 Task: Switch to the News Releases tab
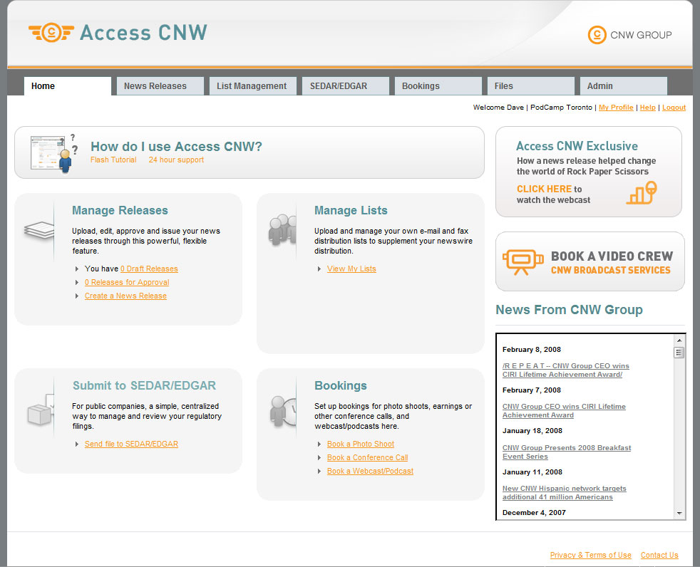[x=160, y=86]
